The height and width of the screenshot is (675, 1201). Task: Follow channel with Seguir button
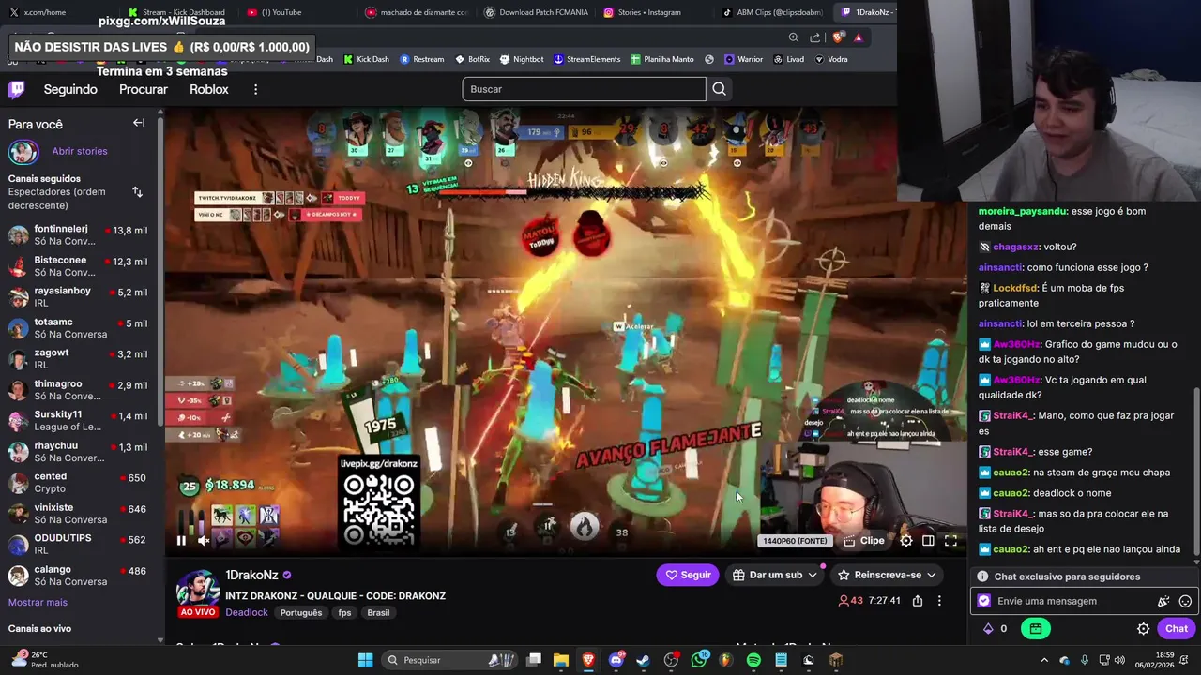(x=688, y=575)
